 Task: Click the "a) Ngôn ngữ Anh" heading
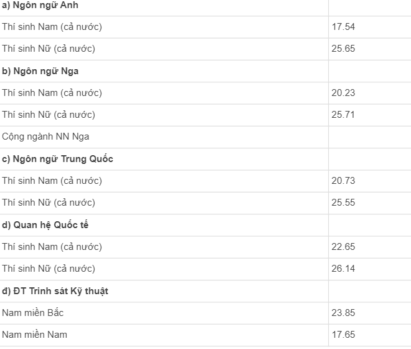[40, 5]
